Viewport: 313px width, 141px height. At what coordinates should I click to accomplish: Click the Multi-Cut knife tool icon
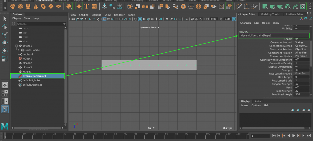[x=239, y=7]
